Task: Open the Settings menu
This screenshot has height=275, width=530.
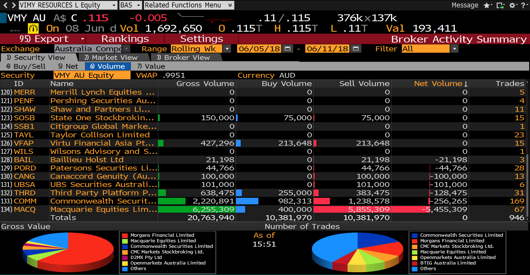Action: tap(202, 39)
